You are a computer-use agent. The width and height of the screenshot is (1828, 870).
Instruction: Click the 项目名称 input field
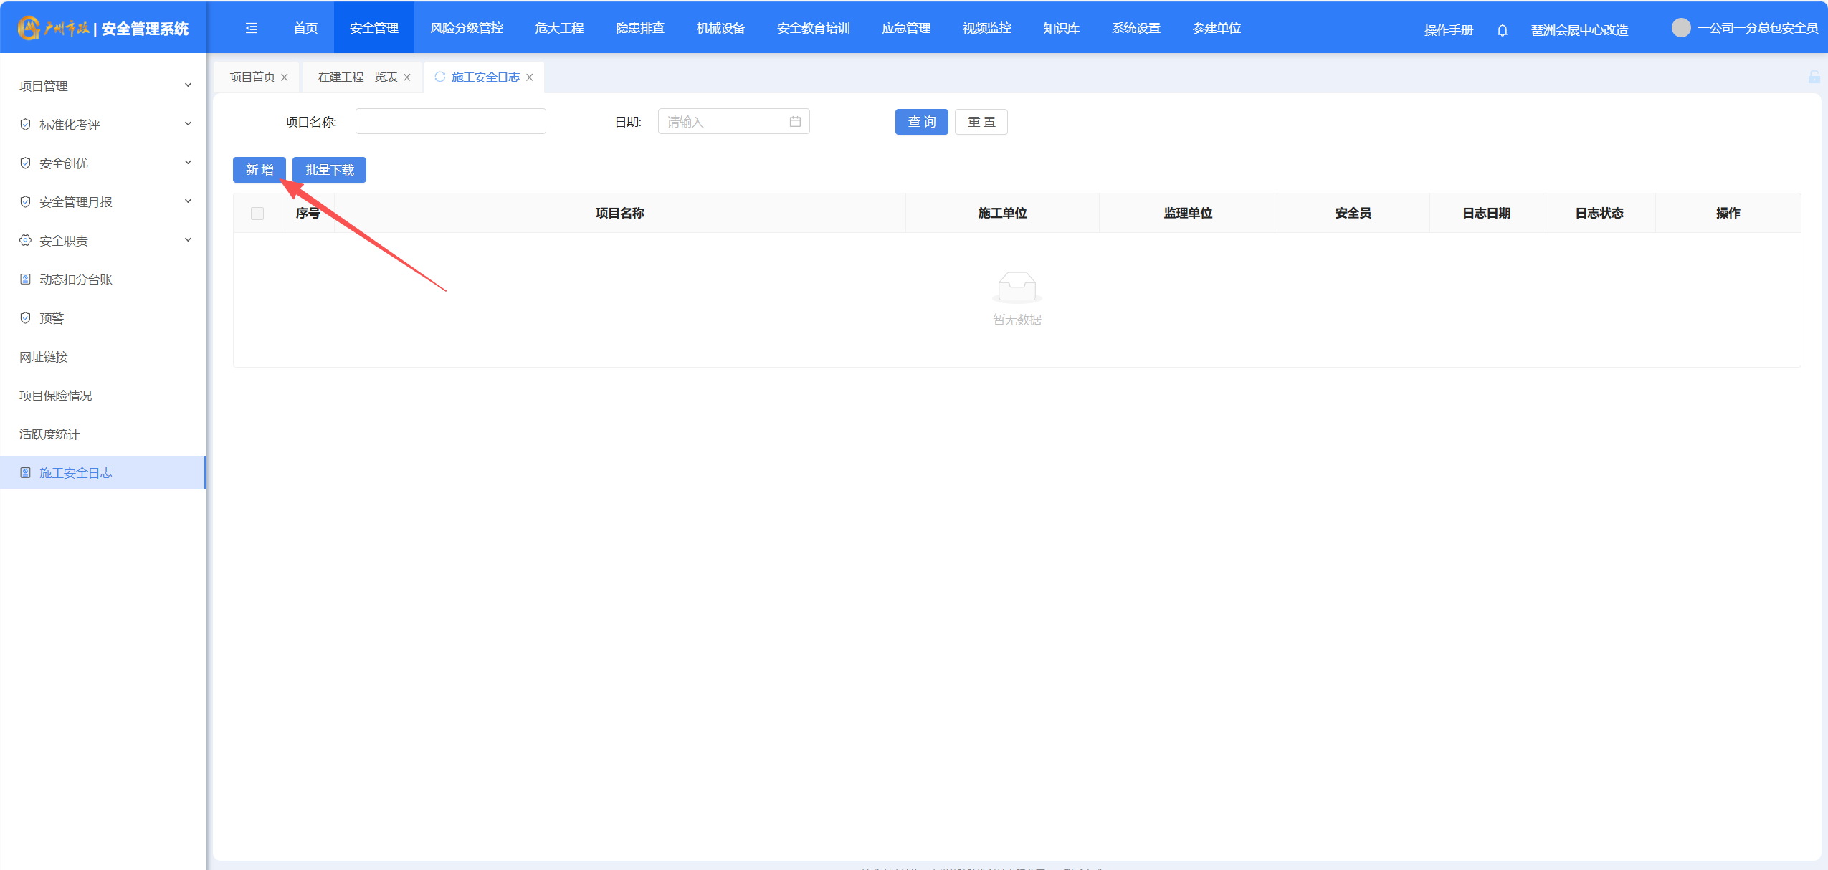click(450, 122)
